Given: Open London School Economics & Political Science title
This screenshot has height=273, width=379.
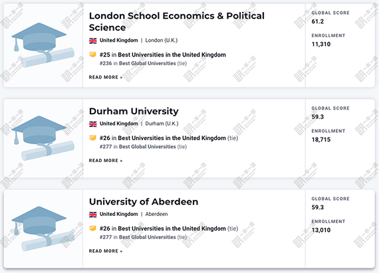Looking at the screenshot, I should (x=177, y=22).
